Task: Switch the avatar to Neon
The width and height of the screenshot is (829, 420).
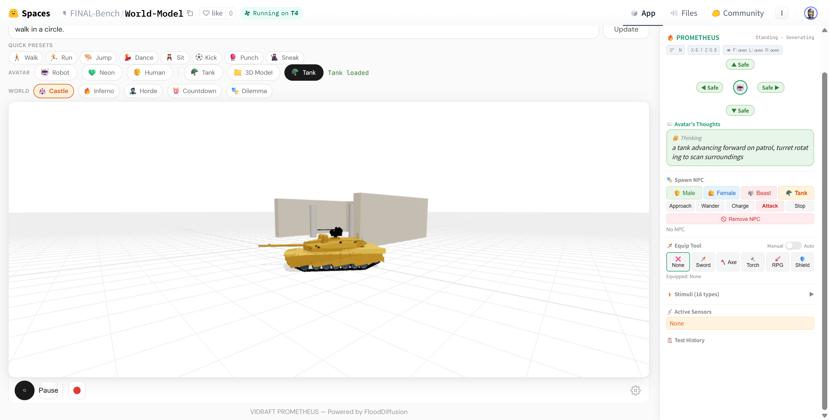Action: [102, 73]
